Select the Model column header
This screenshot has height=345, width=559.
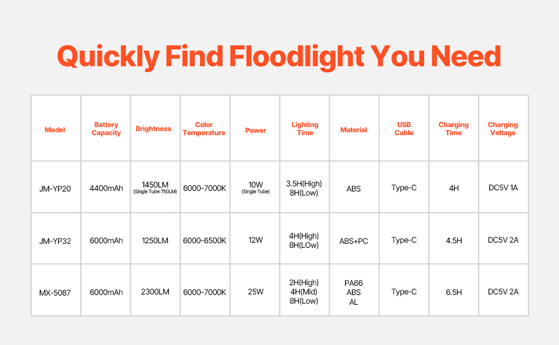[55, 129]
